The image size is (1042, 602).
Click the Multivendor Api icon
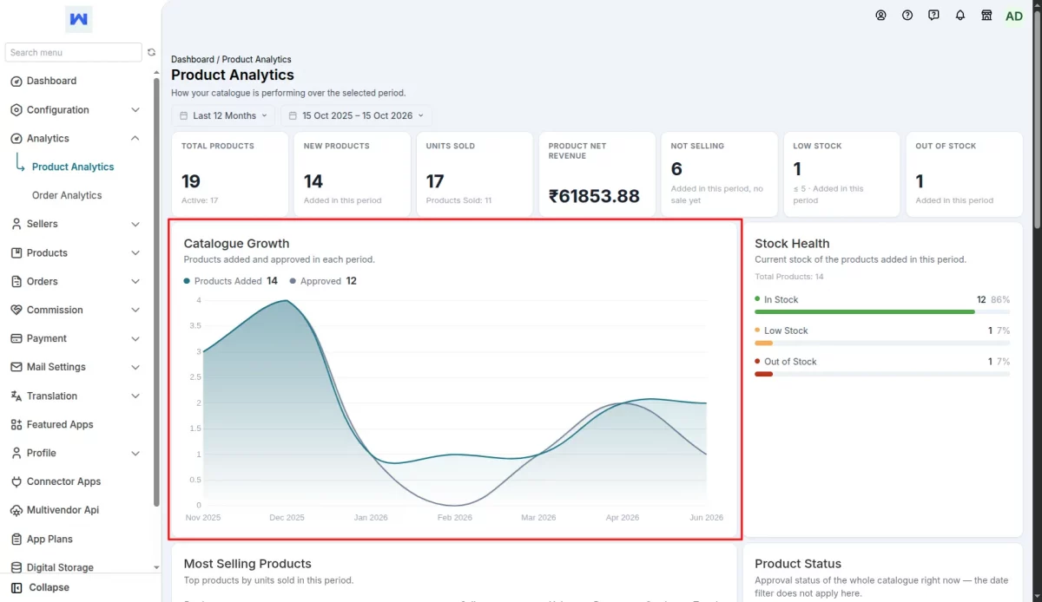[16, 510]
